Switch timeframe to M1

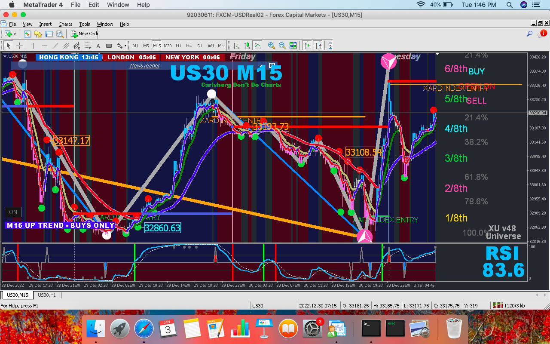[x=135, y=46]
